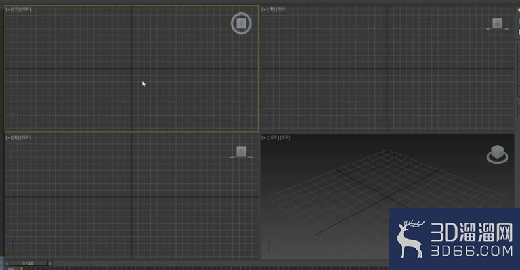Open the view name menu of Left viewport

tap(16, 137)
